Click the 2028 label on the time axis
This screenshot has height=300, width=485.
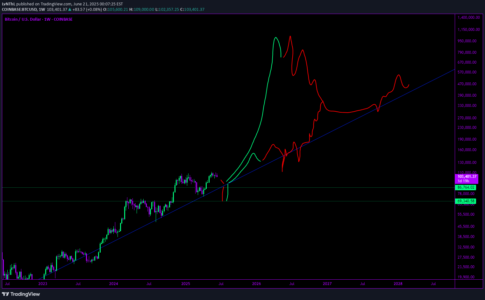pos(398,284)
